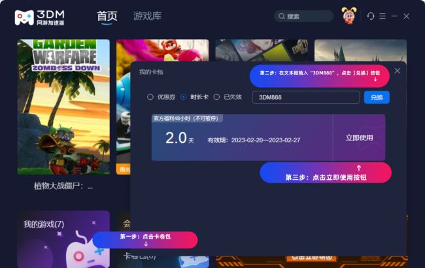This screenshot has height=268, width=425.
Task: Open customer support headset icon
Action: [x=371, y=16]
